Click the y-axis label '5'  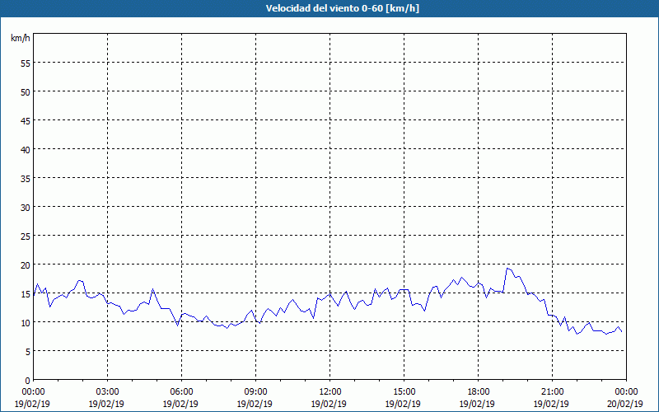pos(28,352)
